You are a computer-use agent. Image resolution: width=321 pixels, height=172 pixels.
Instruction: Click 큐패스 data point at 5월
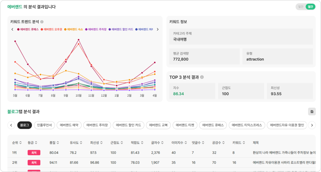[15, 41]
